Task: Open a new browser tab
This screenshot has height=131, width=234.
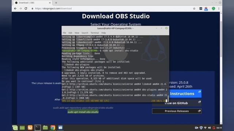Action: pyautogui.click(x=56, y=3)
